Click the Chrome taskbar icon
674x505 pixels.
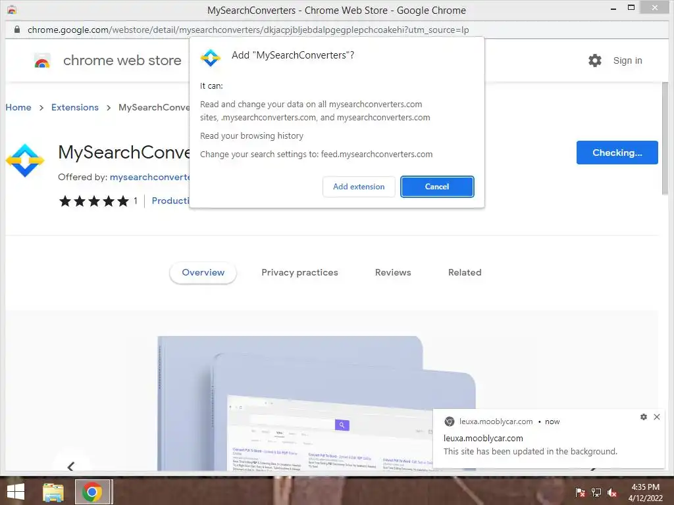click(x=92, y=492)
